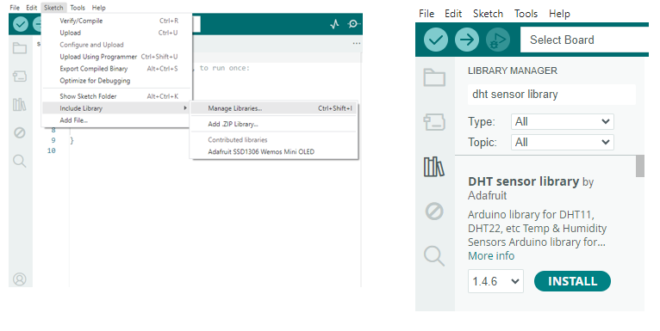
Task: Click three-dots overflow icon in left window
Action: coord(357,43)
